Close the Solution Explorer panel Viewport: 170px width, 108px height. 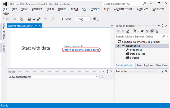coord(166,26)
